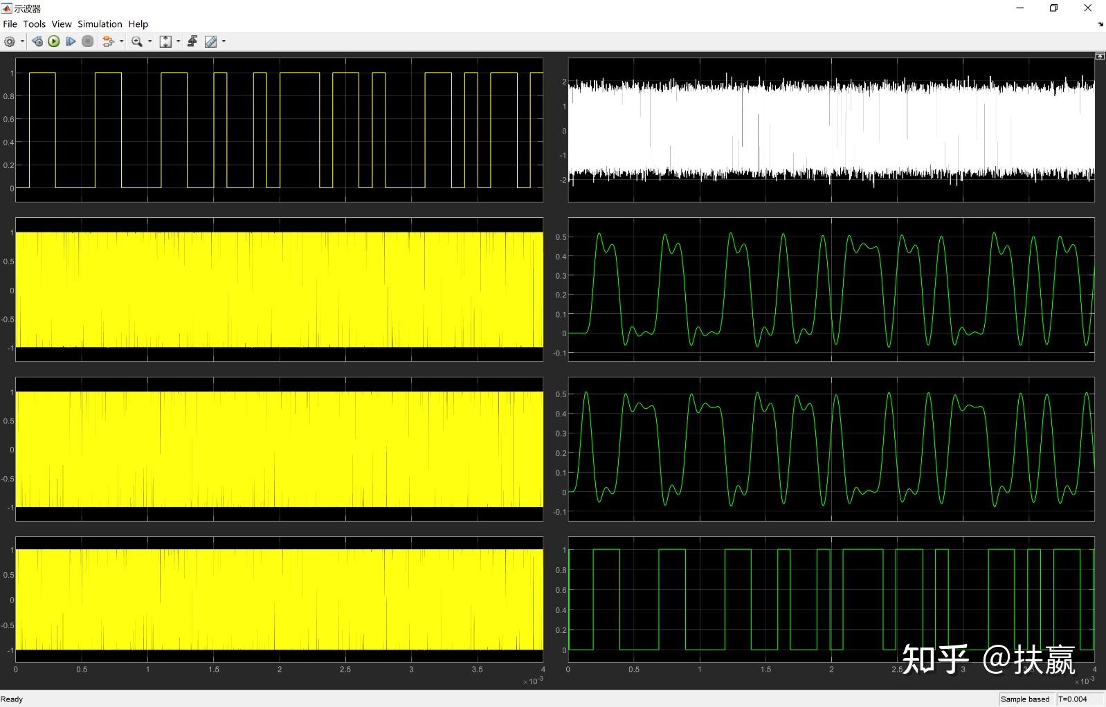Expand the measurements dropdown arrow
The image size is (1106, 707).
pos(224,42)
